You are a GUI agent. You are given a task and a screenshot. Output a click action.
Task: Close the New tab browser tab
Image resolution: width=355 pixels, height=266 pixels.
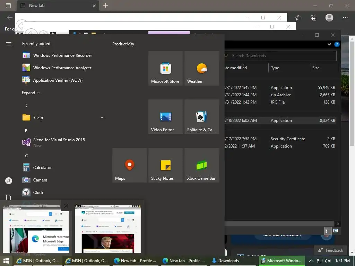[94, 6]
